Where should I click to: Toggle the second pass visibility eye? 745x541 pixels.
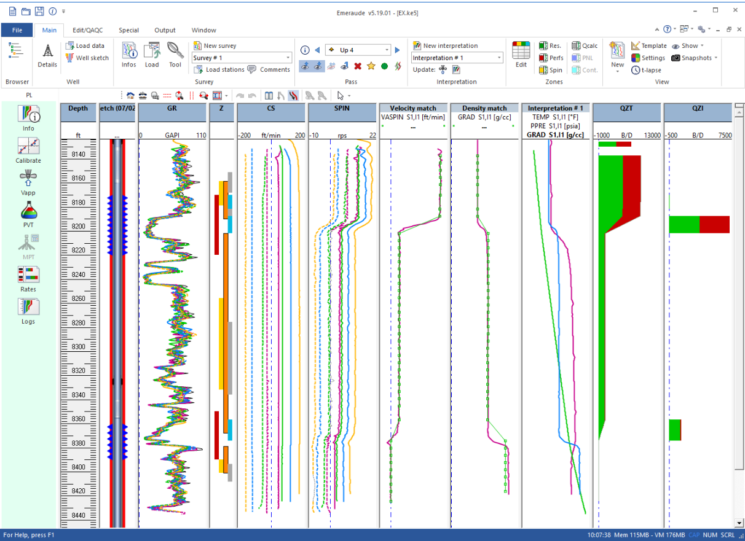[x=318, y=66]
